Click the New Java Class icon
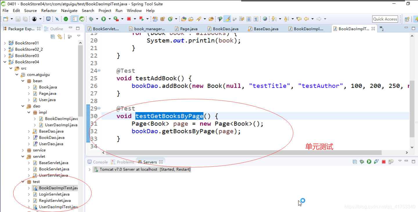 click(170, 19)
